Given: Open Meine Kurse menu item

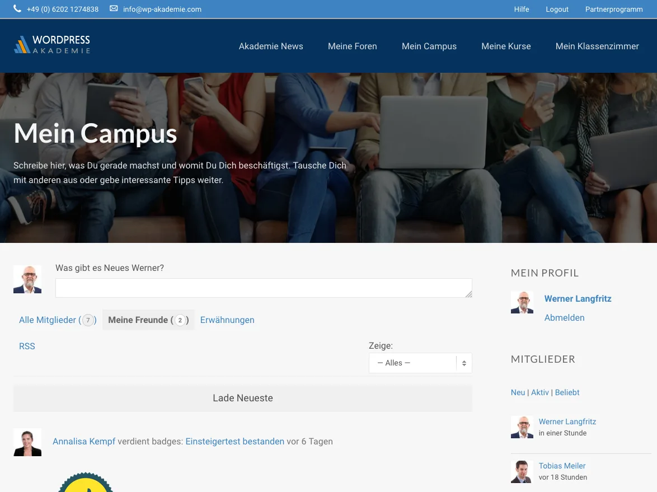Looking at the screenshot, I should (506, 46).
